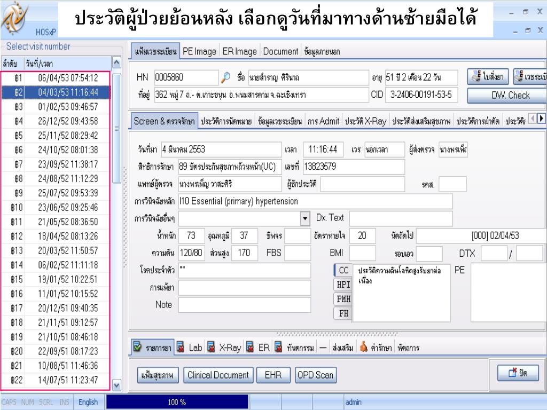547x410 pixels.
Task: Open the Lab tab at bottom
Action: (190, 348)
